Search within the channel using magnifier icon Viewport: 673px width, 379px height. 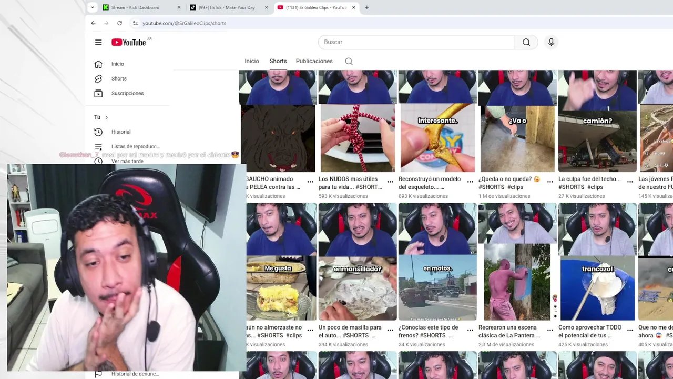tap(349, 61)
